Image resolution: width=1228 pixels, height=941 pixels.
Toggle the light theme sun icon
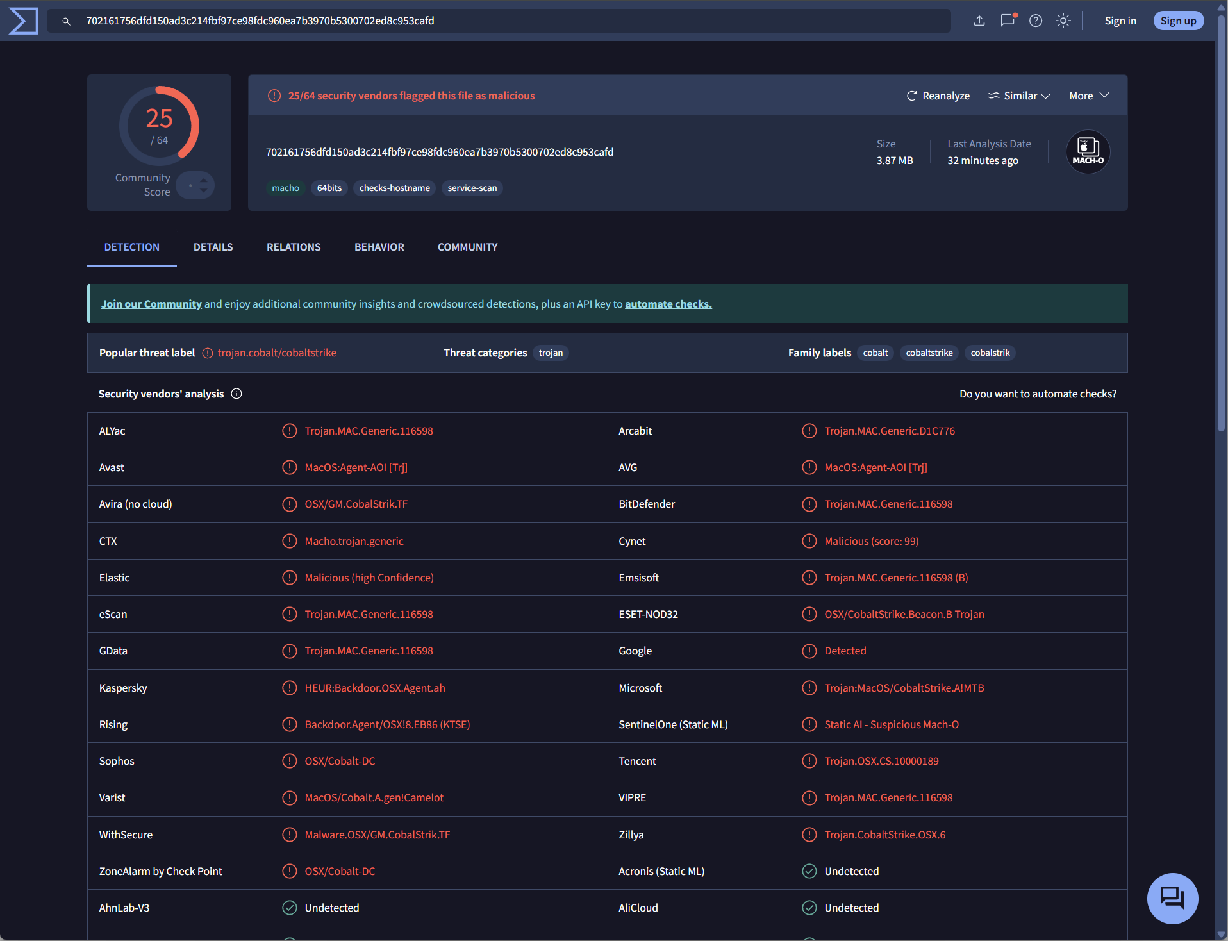1063,21
